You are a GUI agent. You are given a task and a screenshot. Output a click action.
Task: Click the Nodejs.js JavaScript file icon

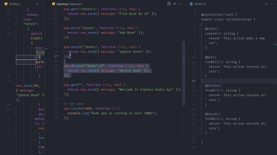click(6, 4)
